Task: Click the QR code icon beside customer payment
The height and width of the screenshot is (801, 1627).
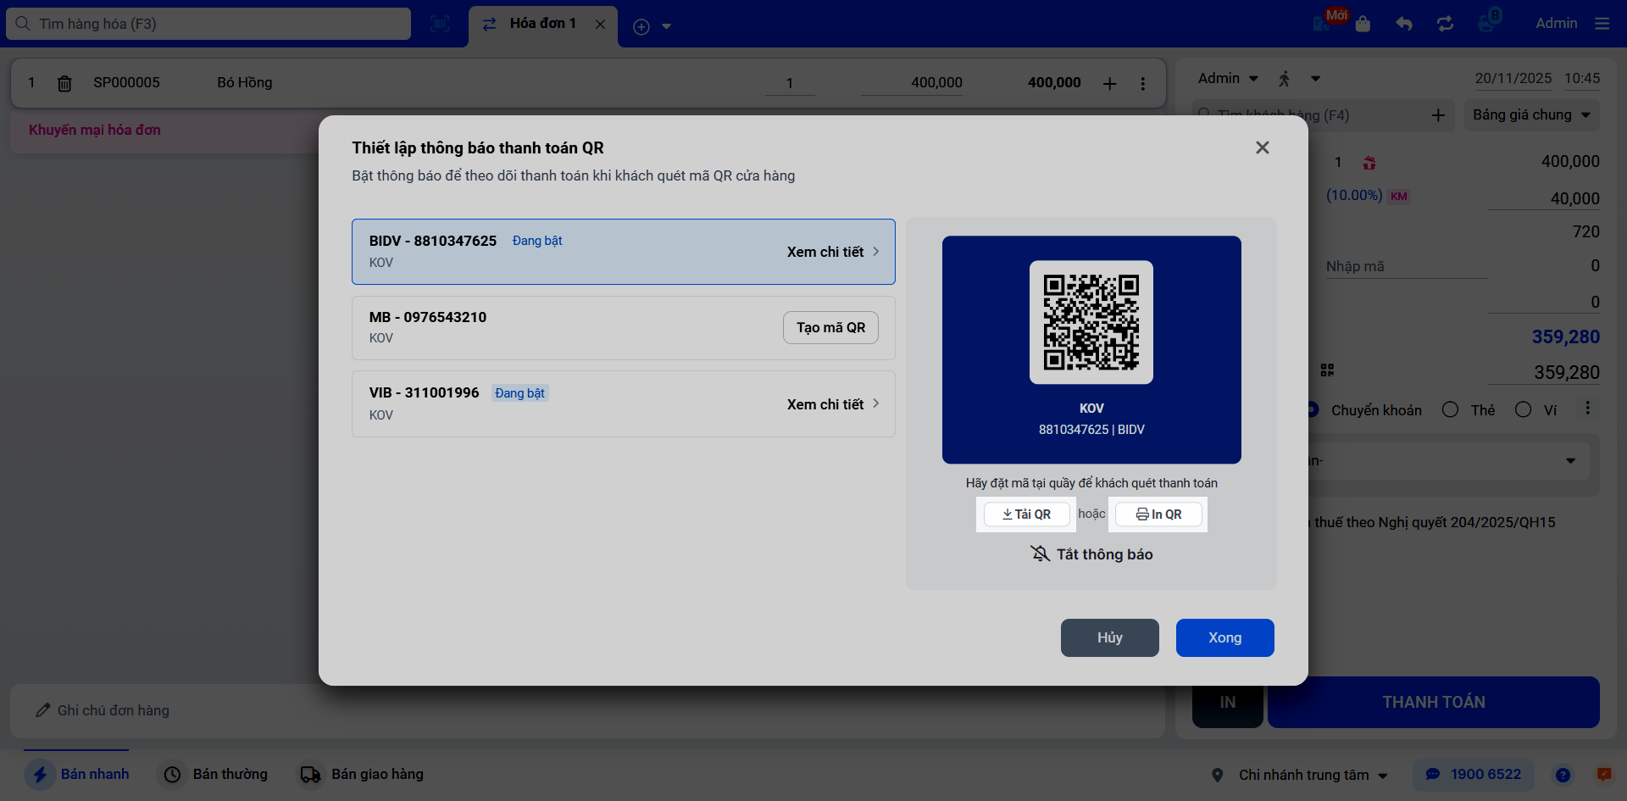Action: point(1327,370)
